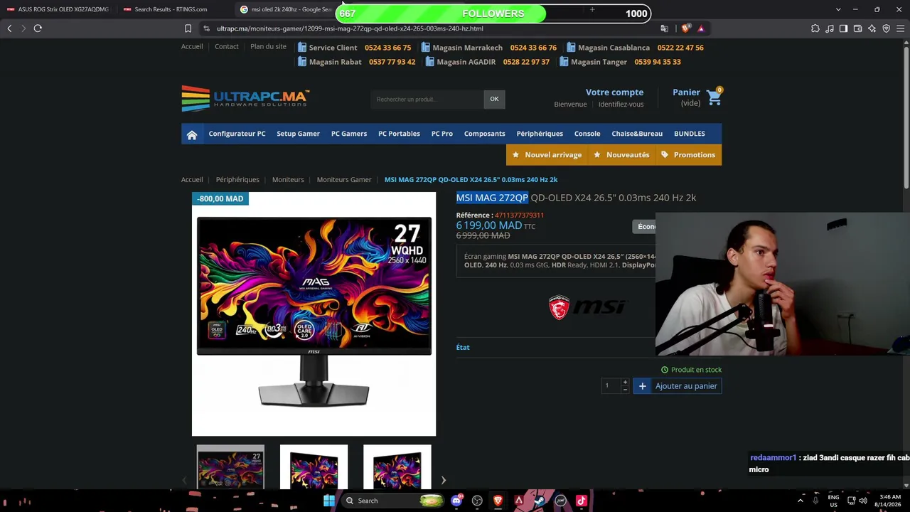The width and height of the screenshot is (910, 512).
Task: Open the ASUS ROG Strix OLED browser tab
Action: pyautogui.click(x=58, y=9)
